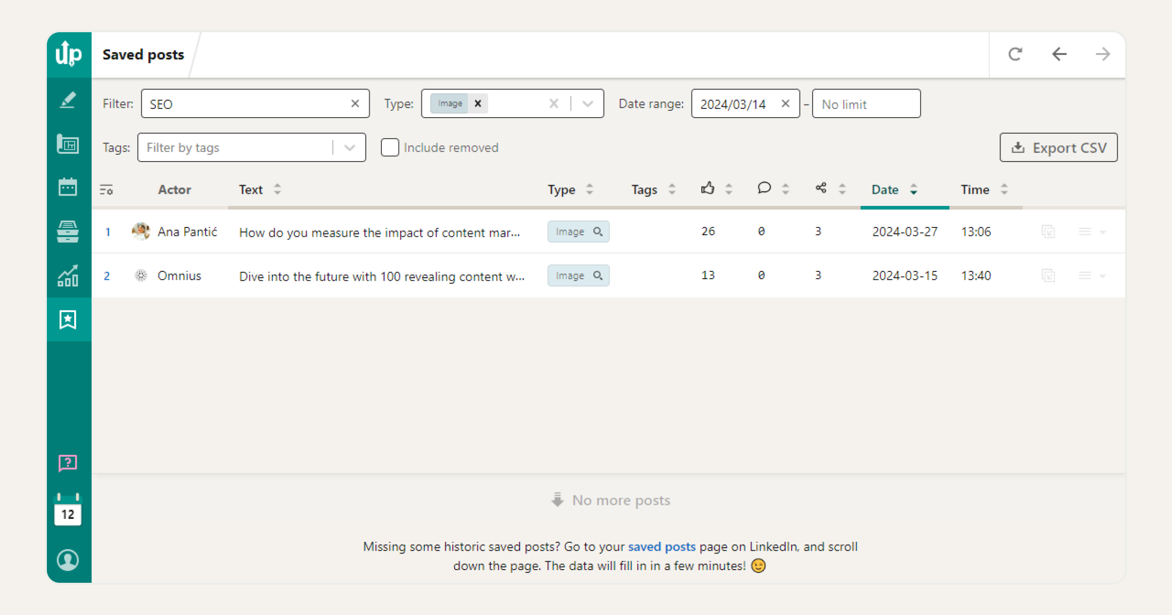Click the help/question mark icon
1172x615 pixels.
tap(68, 463)
